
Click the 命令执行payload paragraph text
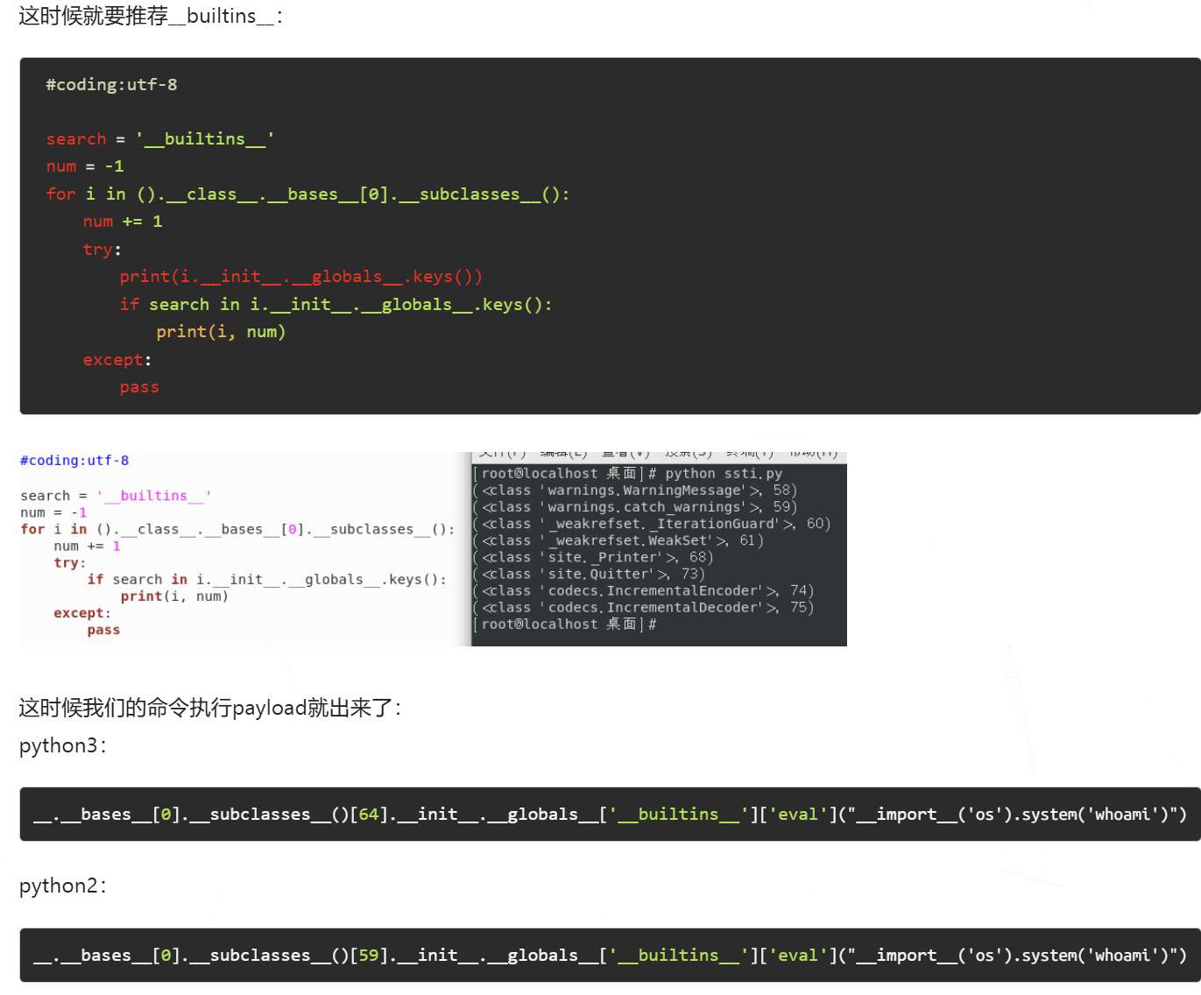(x=210, y=708)
